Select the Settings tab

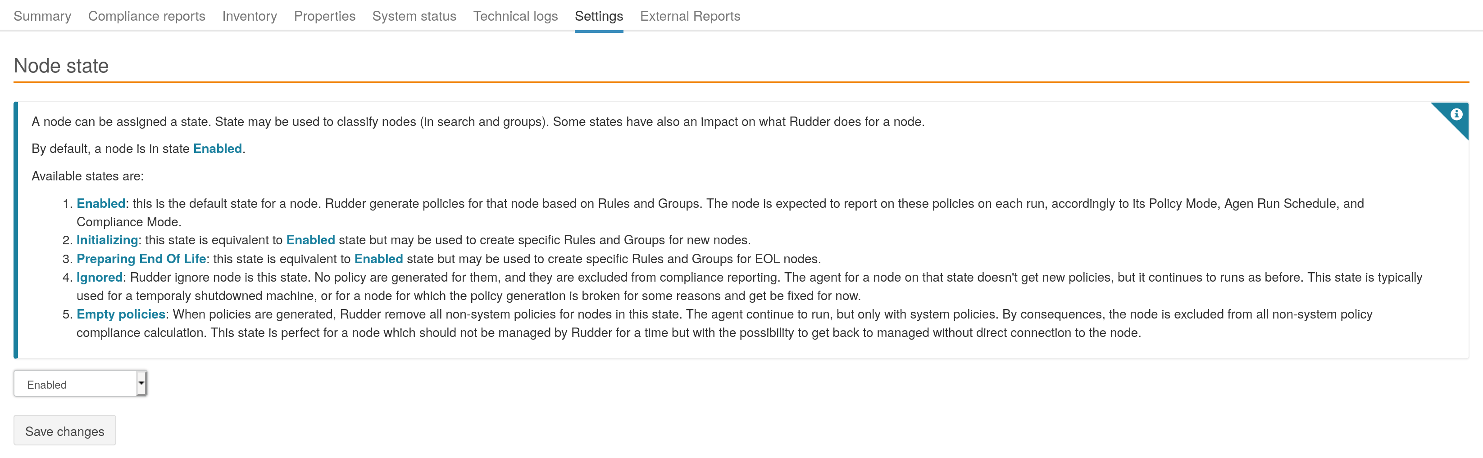tap(599, 16)
